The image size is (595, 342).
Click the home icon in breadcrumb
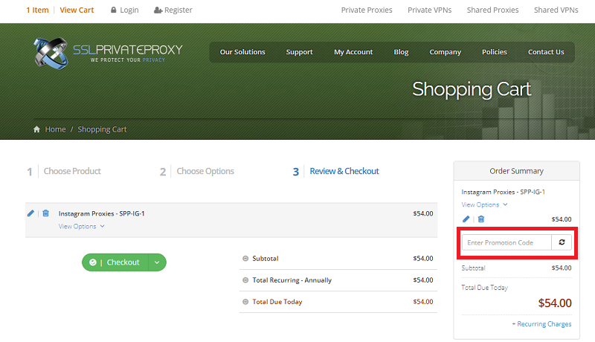coord(36,129)
